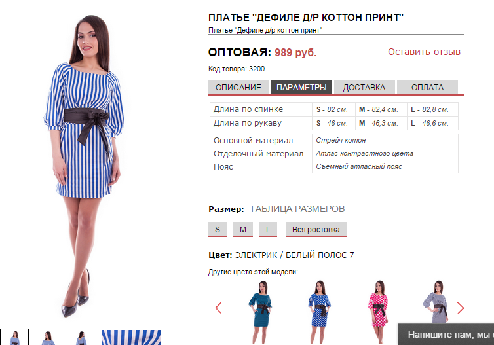
Task: Click the 'Оставить отзыв' link
Action: (424, 52)
